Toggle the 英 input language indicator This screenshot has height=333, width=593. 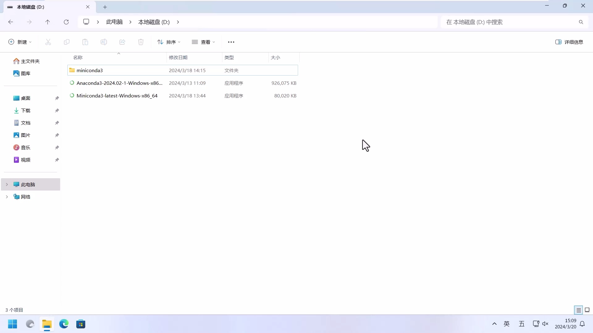pyautogui.click(x=507, y=324)
